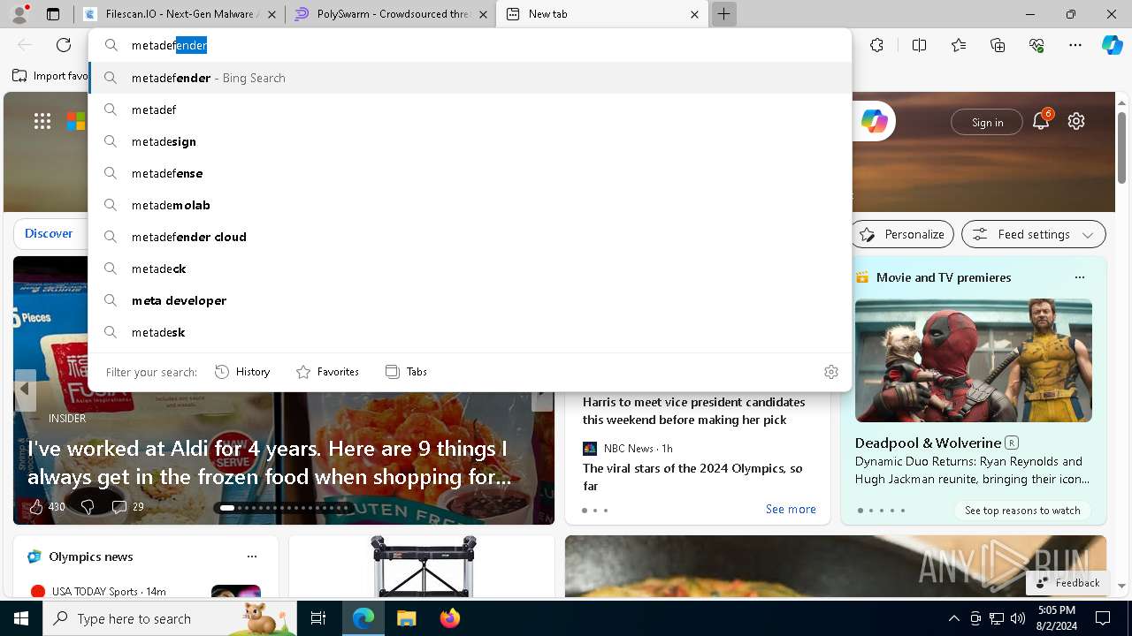Open the Extensions puzzle icon
The image size is (1132, 636).
(876, 45)
